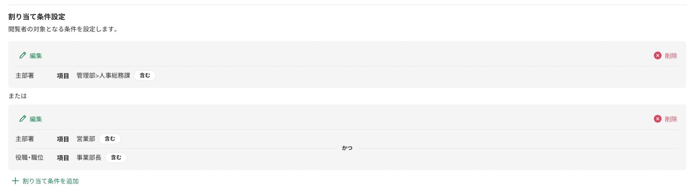Click the 割り当て条件設定 section heading
This screenshot has height=193, width=691.
tap(37, 17)
